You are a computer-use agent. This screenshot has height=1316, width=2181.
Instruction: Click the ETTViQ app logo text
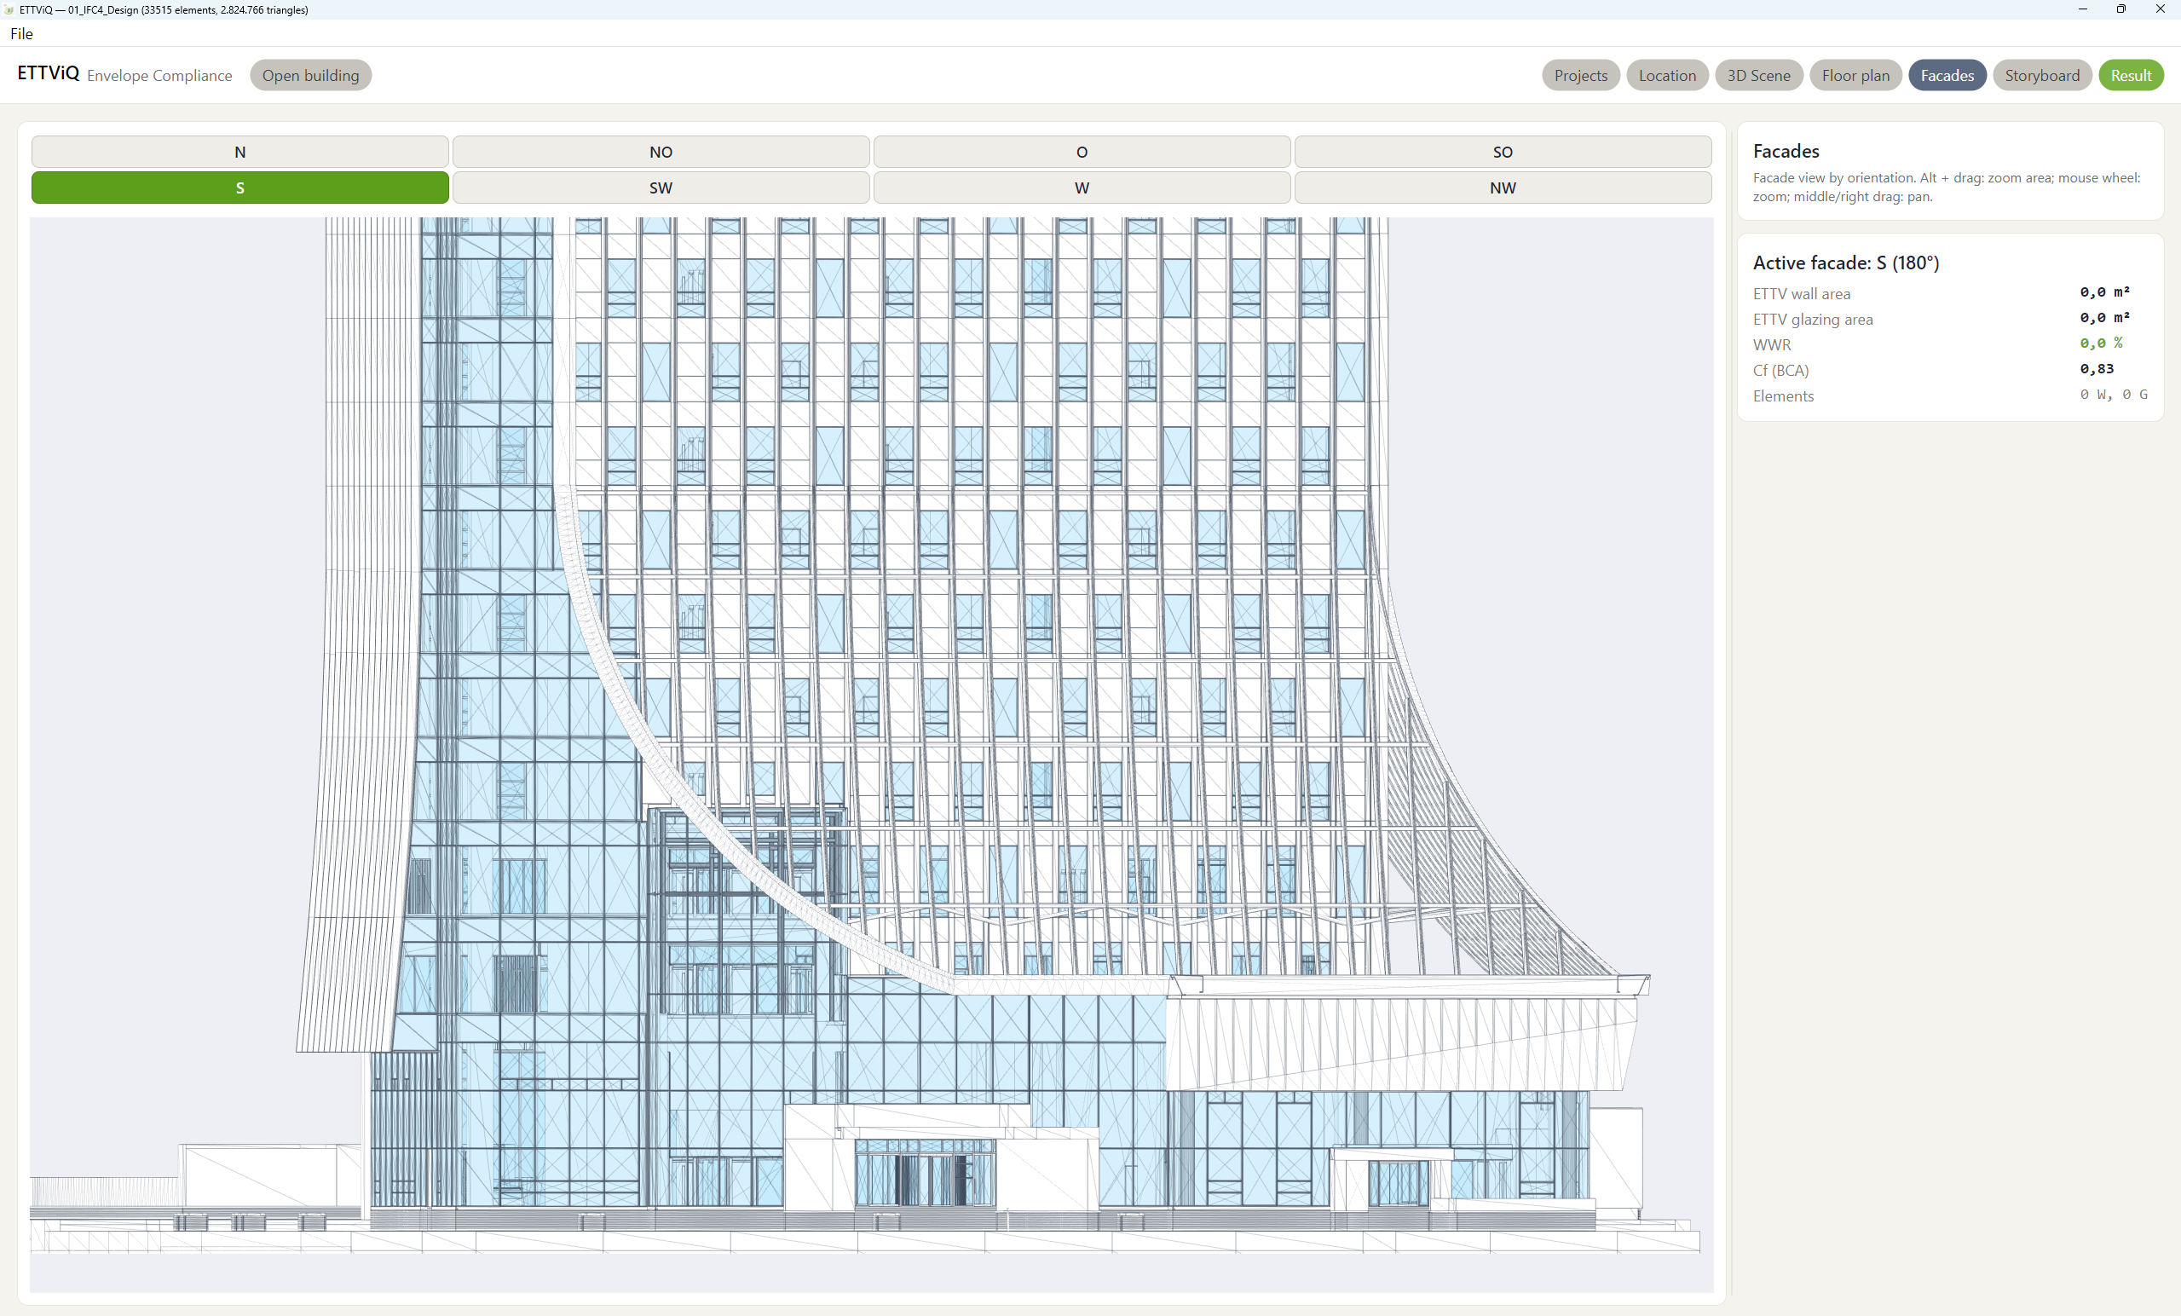[x=48, y=72]
